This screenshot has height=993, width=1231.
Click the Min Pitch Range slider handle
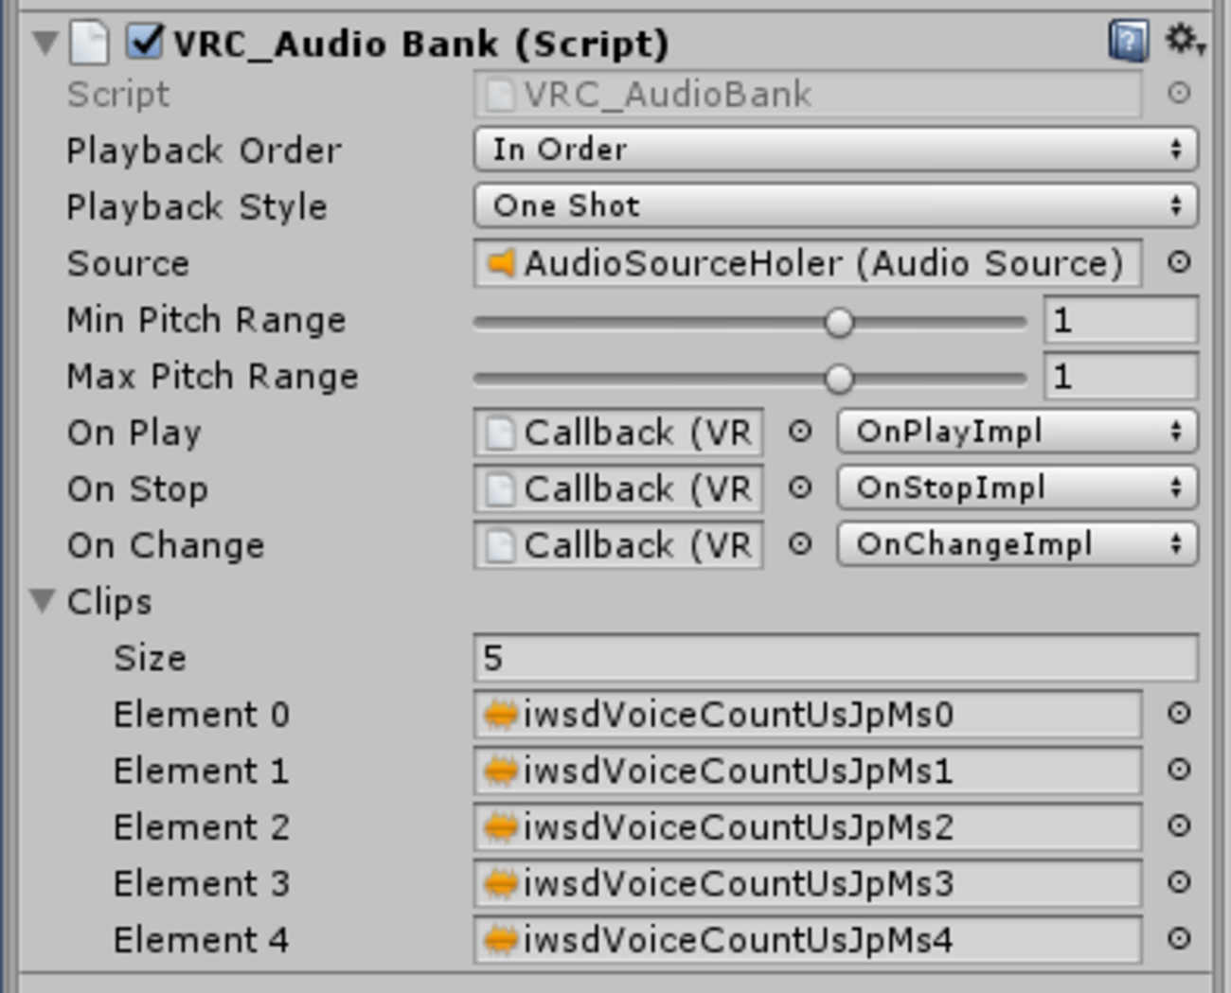[x=838, y=323]
